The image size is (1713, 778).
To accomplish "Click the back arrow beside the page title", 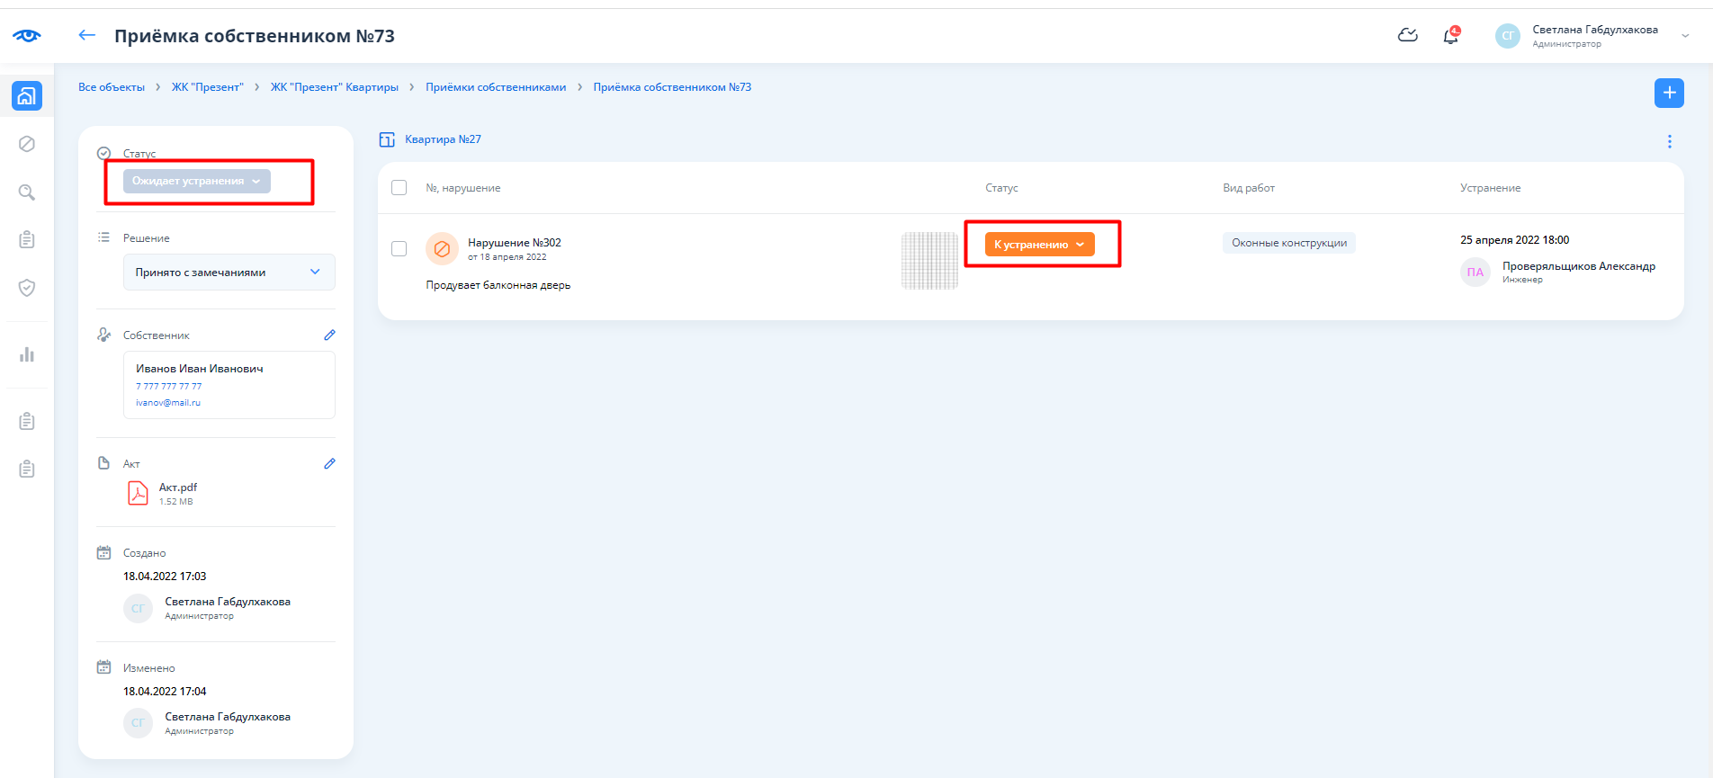I will (86, 35).
